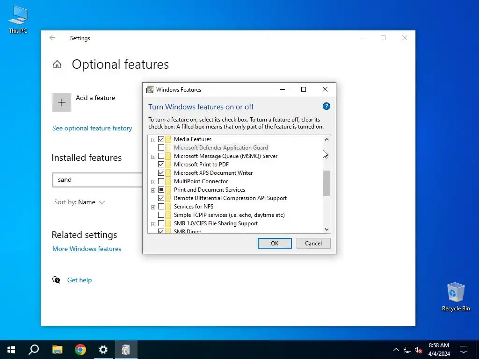Screen dimensions: 479x359
Task: Open the notification center icon
Action: pos(464,350)
